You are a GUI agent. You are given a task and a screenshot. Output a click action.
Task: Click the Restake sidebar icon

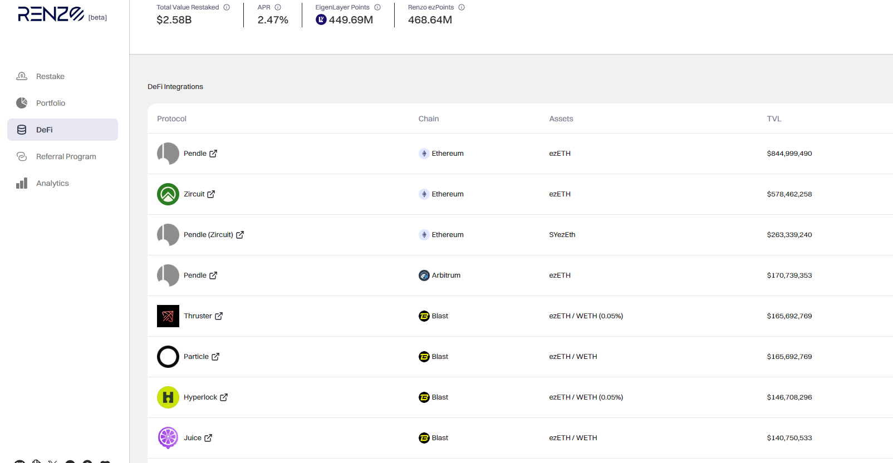(x=22, y=76)
